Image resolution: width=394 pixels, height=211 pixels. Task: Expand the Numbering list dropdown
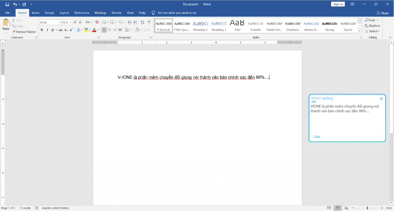[x=116, y=22]
